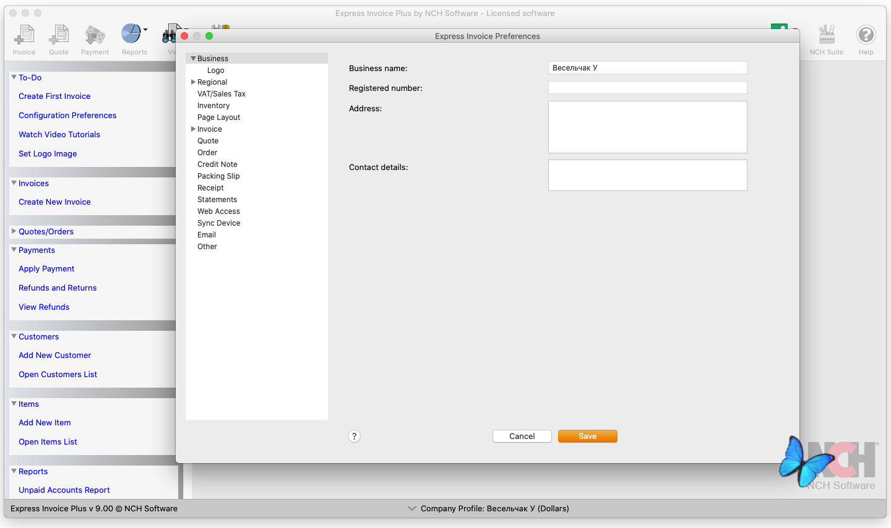This screenshot has width=891, height=528.
Task: Click the Registered number field
Action: point(648,88)
